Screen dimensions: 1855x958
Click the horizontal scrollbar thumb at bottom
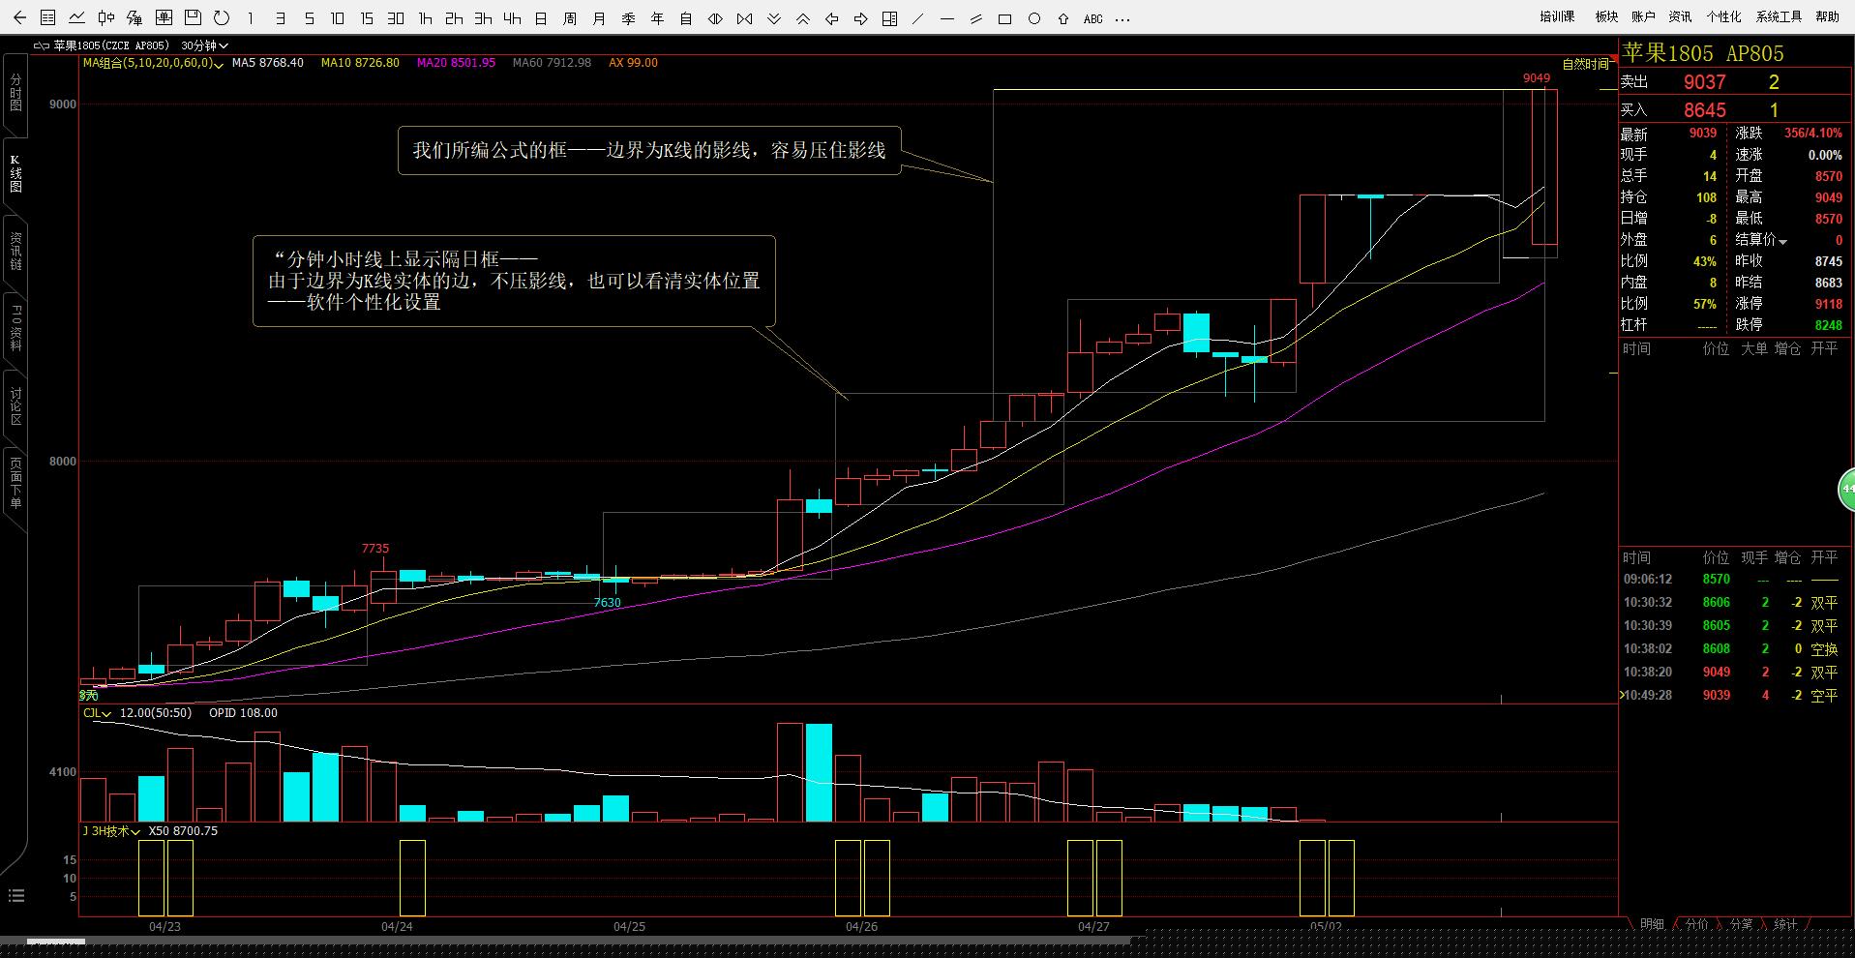point(56,941)
